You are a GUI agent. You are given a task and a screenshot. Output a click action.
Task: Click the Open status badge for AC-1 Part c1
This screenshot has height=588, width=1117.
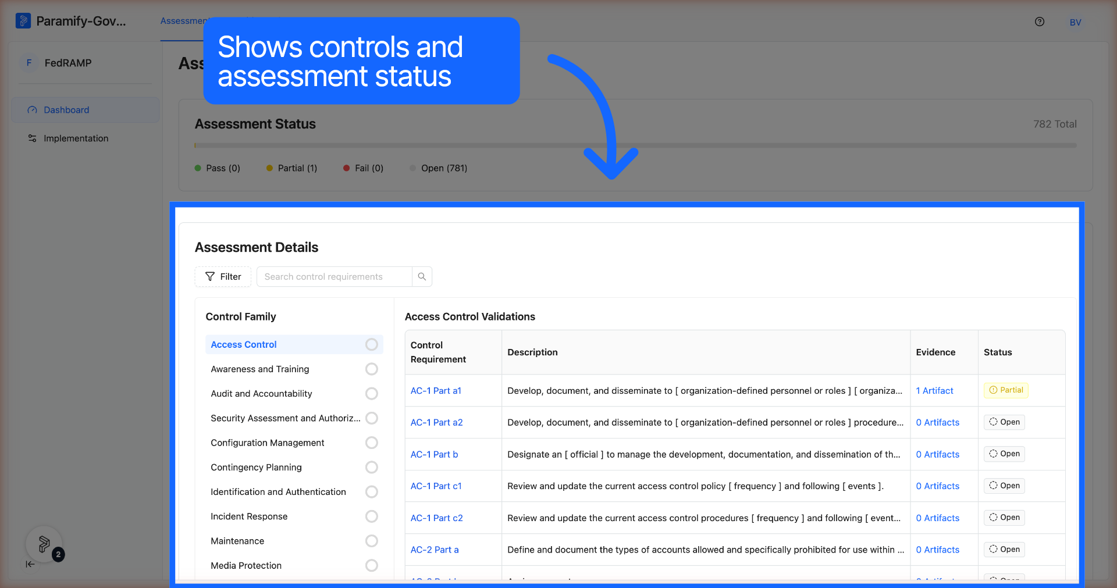tap(1004, 486)
